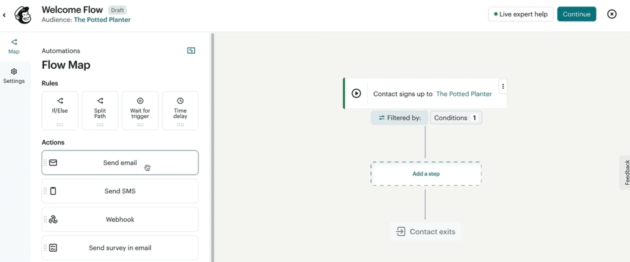Click the Mailchimp monkey logo
630x262 pixels.
[23, 15]
